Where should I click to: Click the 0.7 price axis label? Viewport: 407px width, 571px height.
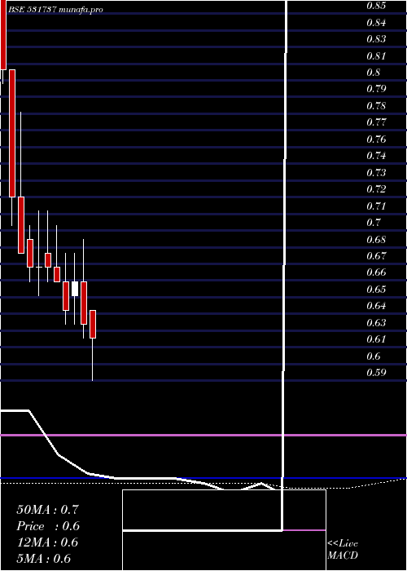pyautogui.click(x=374, y=222)
